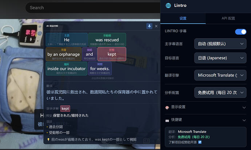Click the AI 语法分析 panel title
Viewport: 251px width, 150px height.
click(x=52, y=26)
